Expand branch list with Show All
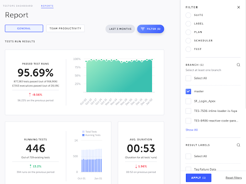The image size is (246, 184). (x=192, y=130)
